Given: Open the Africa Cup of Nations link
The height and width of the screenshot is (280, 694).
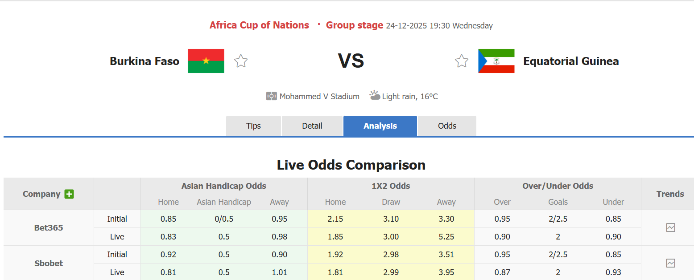Looking at the screenshot, I should [x=259, y=25].
